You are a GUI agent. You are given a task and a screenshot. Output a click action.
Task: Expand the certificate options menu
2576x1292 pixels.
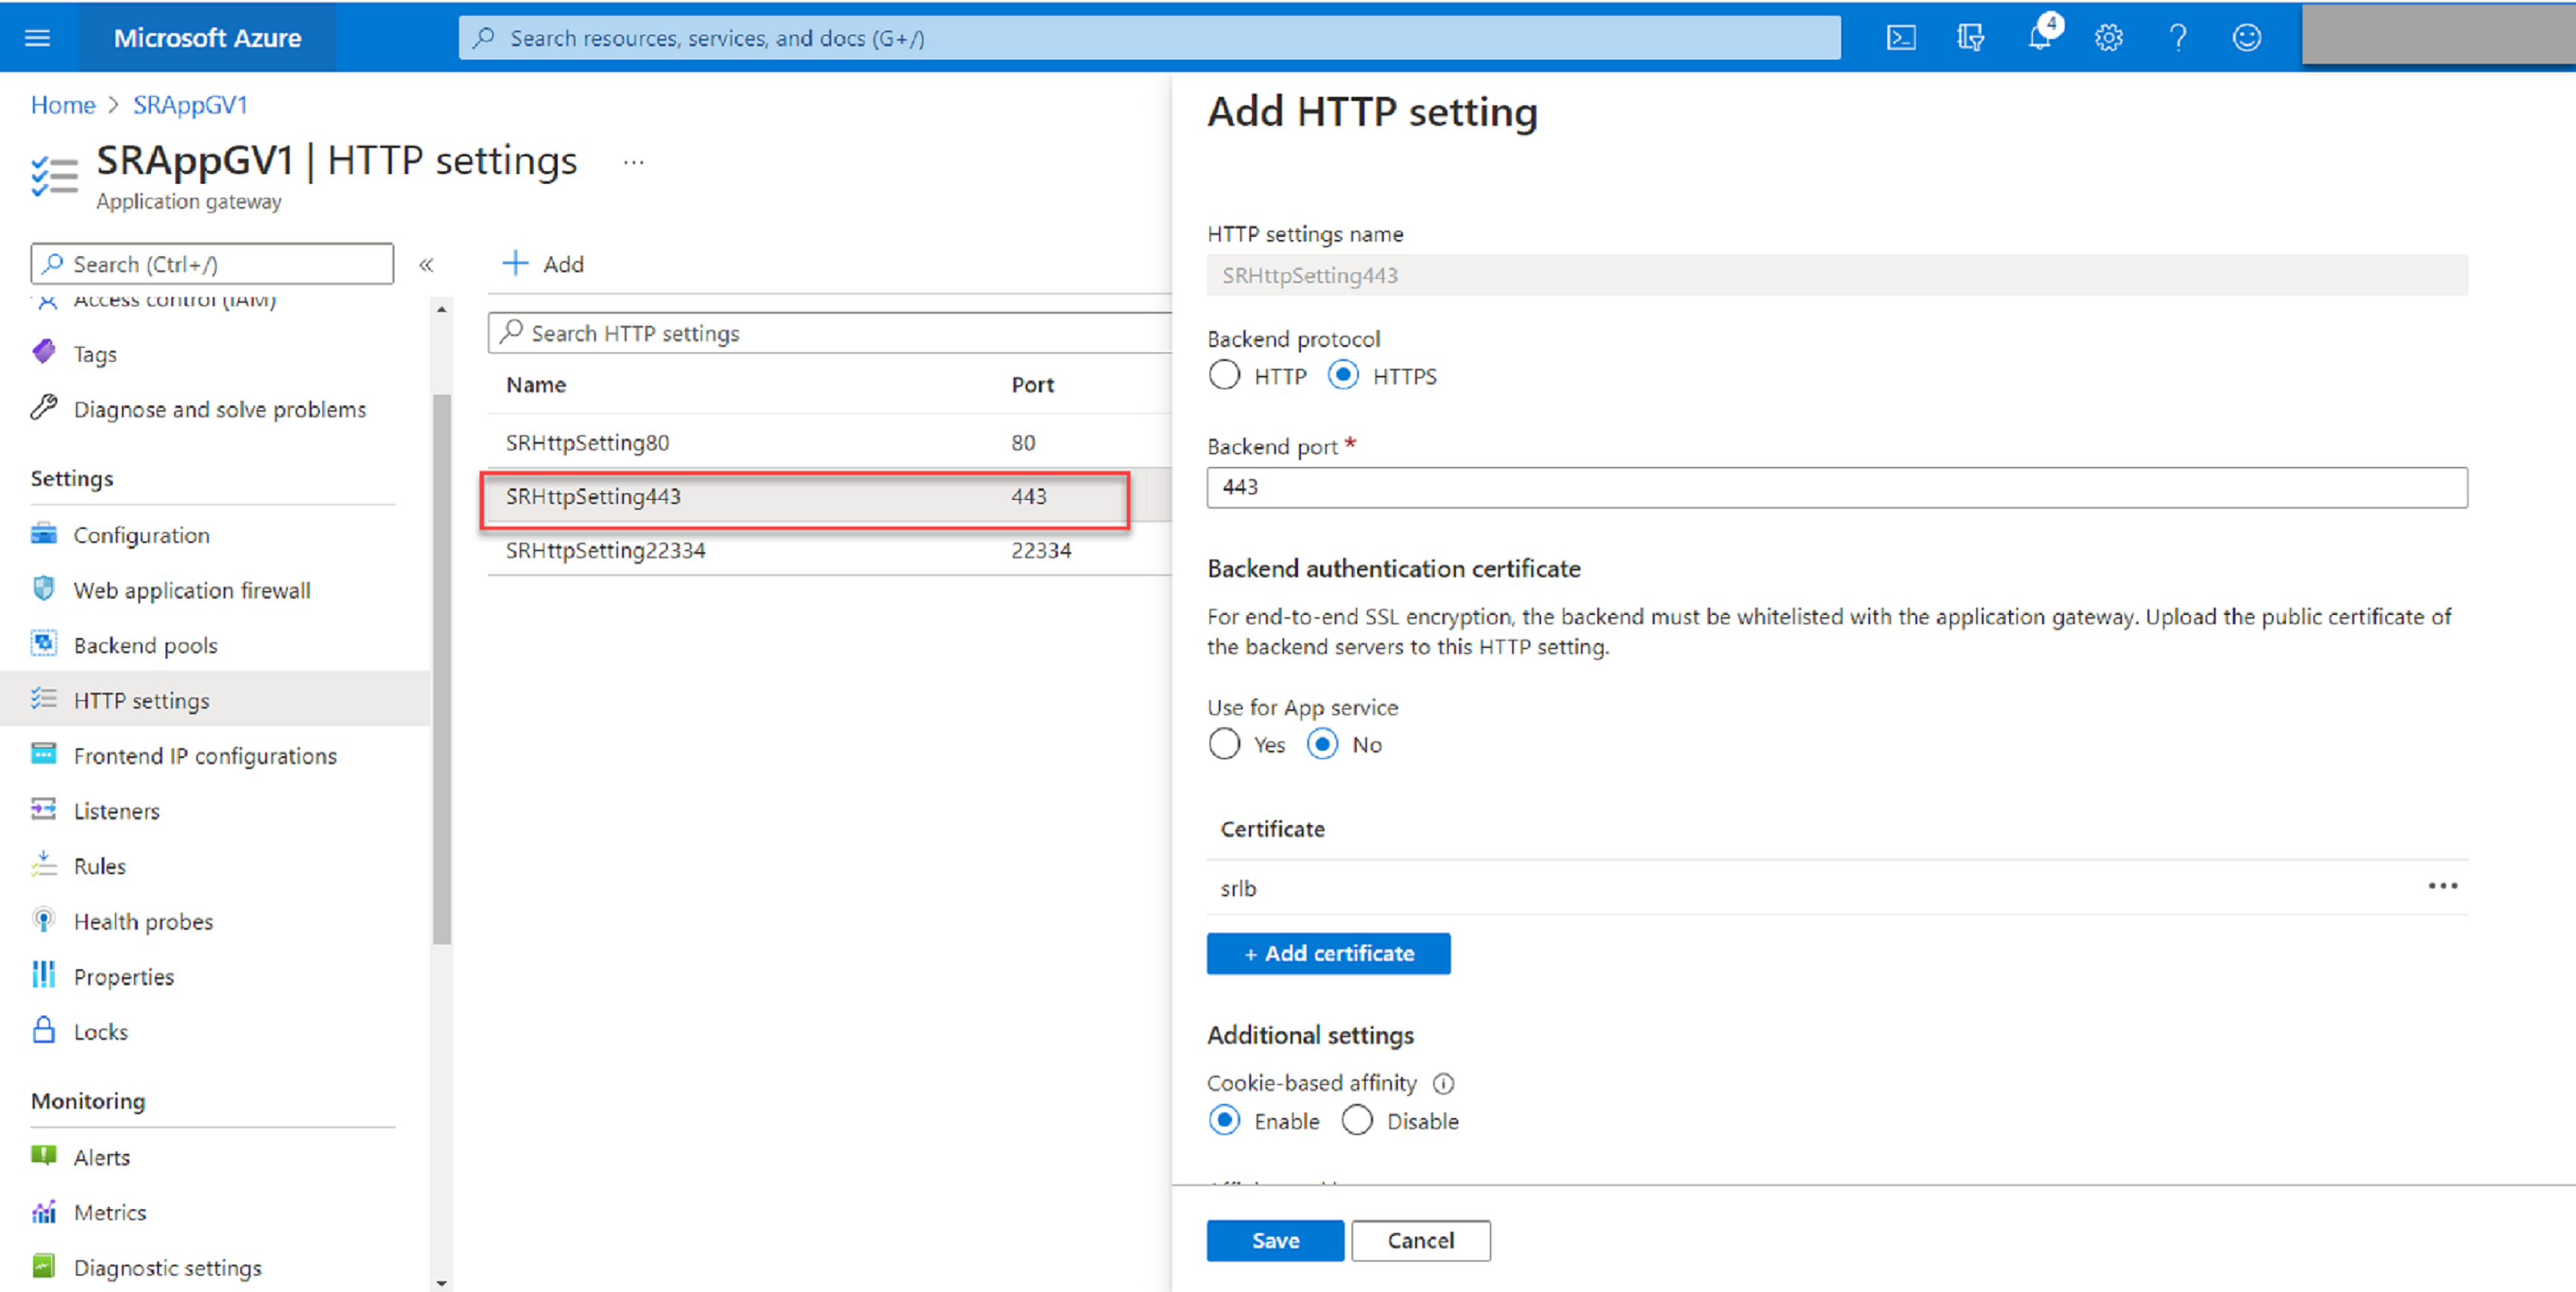point(2444,886)
